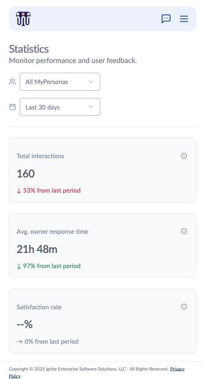This screenshot has height=379, width=205.
Task: Click the 21h 48m response time value
Action: [37, 249]
